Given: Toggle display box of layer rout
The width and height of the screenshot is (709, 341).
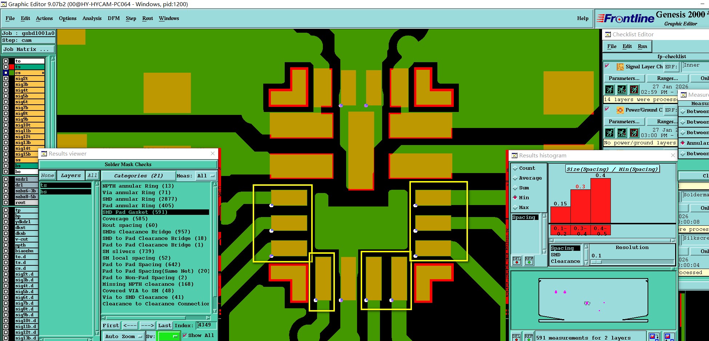Looking at the screenshot, I should coord(6,202).
